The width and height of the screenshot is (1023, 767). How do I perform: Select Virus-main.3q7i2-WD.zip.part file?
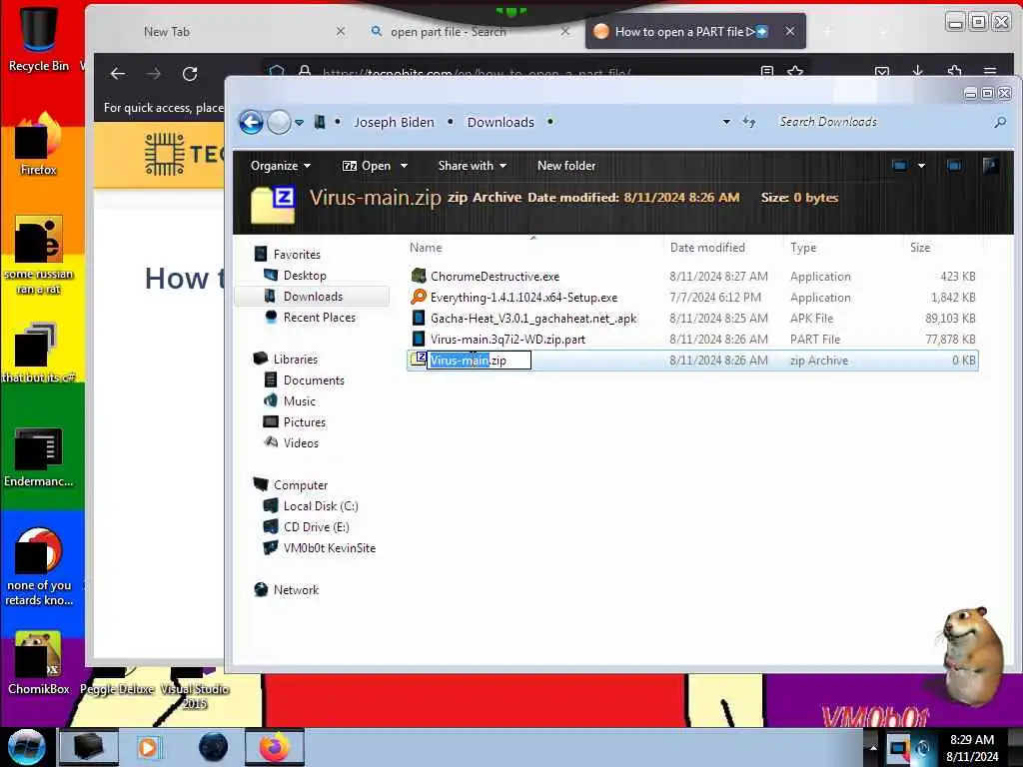692,340
